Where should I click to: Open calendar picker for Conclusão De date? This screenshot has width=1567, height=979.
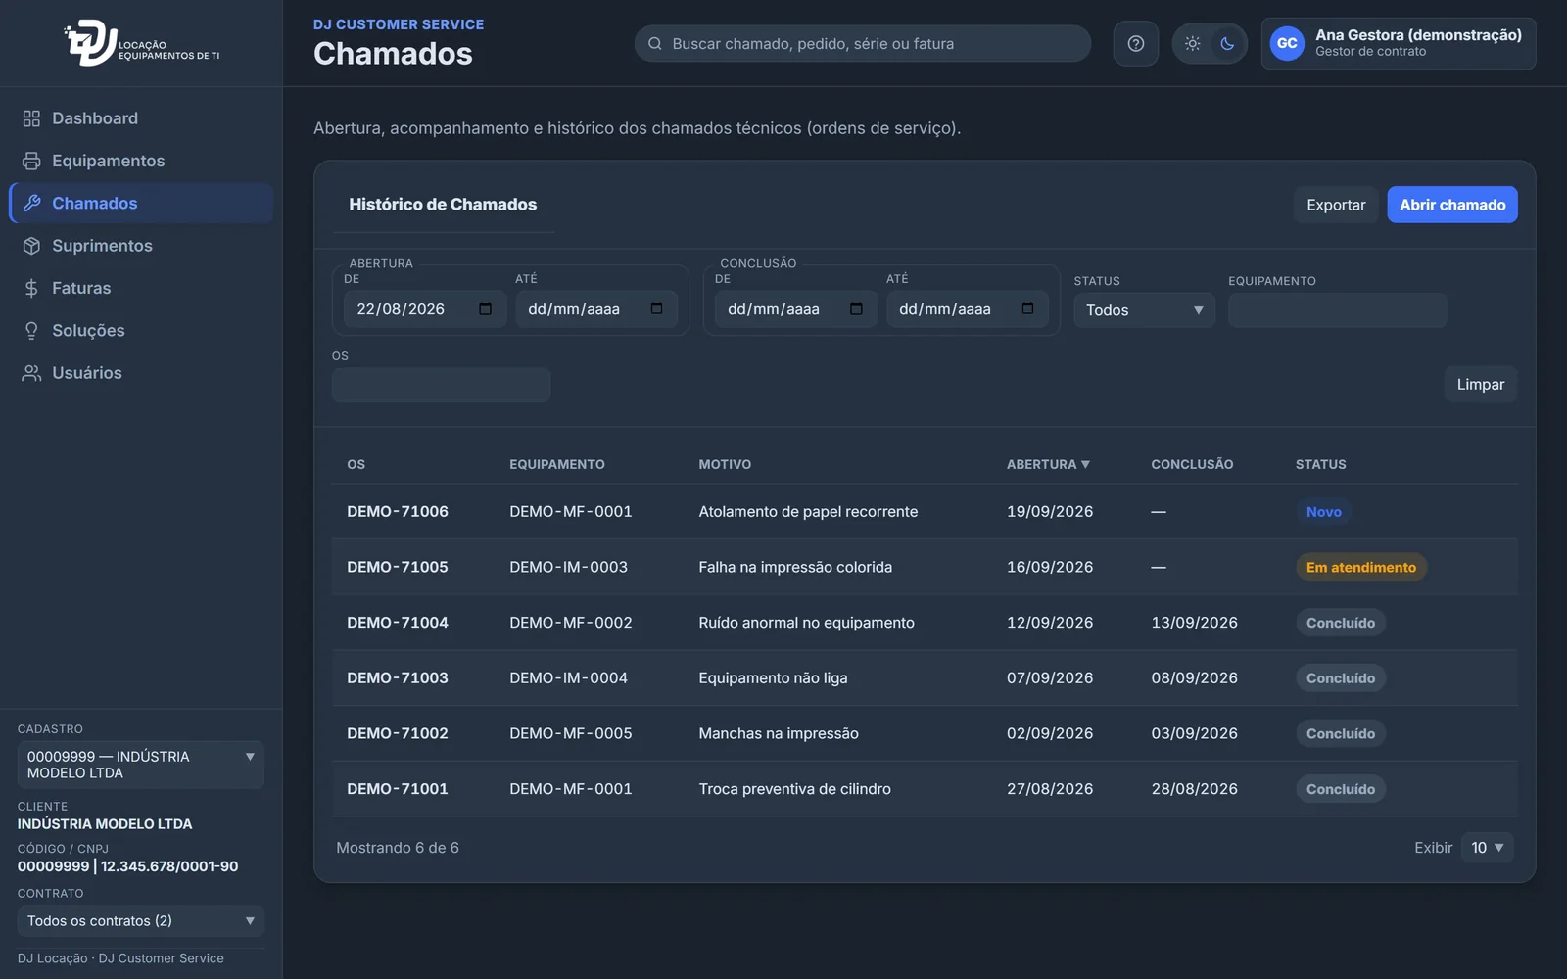(x=856, y=309)
